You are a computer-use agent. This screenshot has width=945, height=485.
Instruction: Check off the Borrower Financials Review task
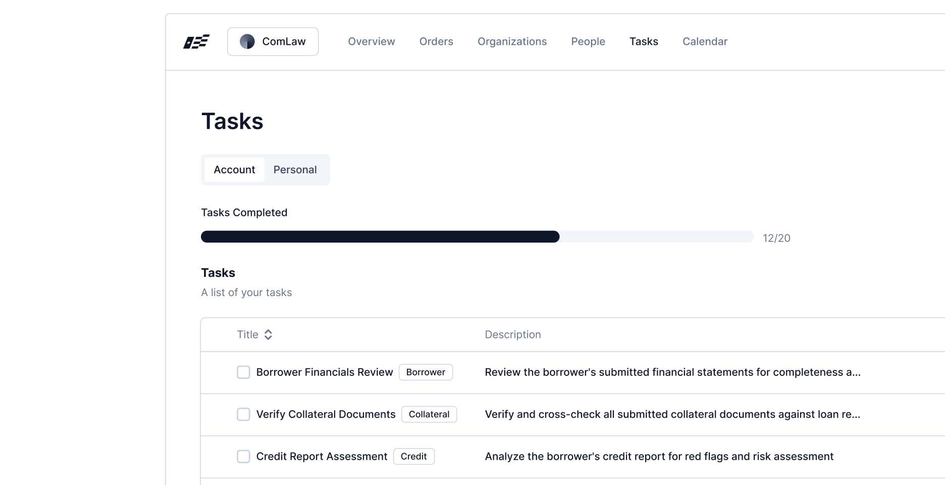tap(243, 372)
